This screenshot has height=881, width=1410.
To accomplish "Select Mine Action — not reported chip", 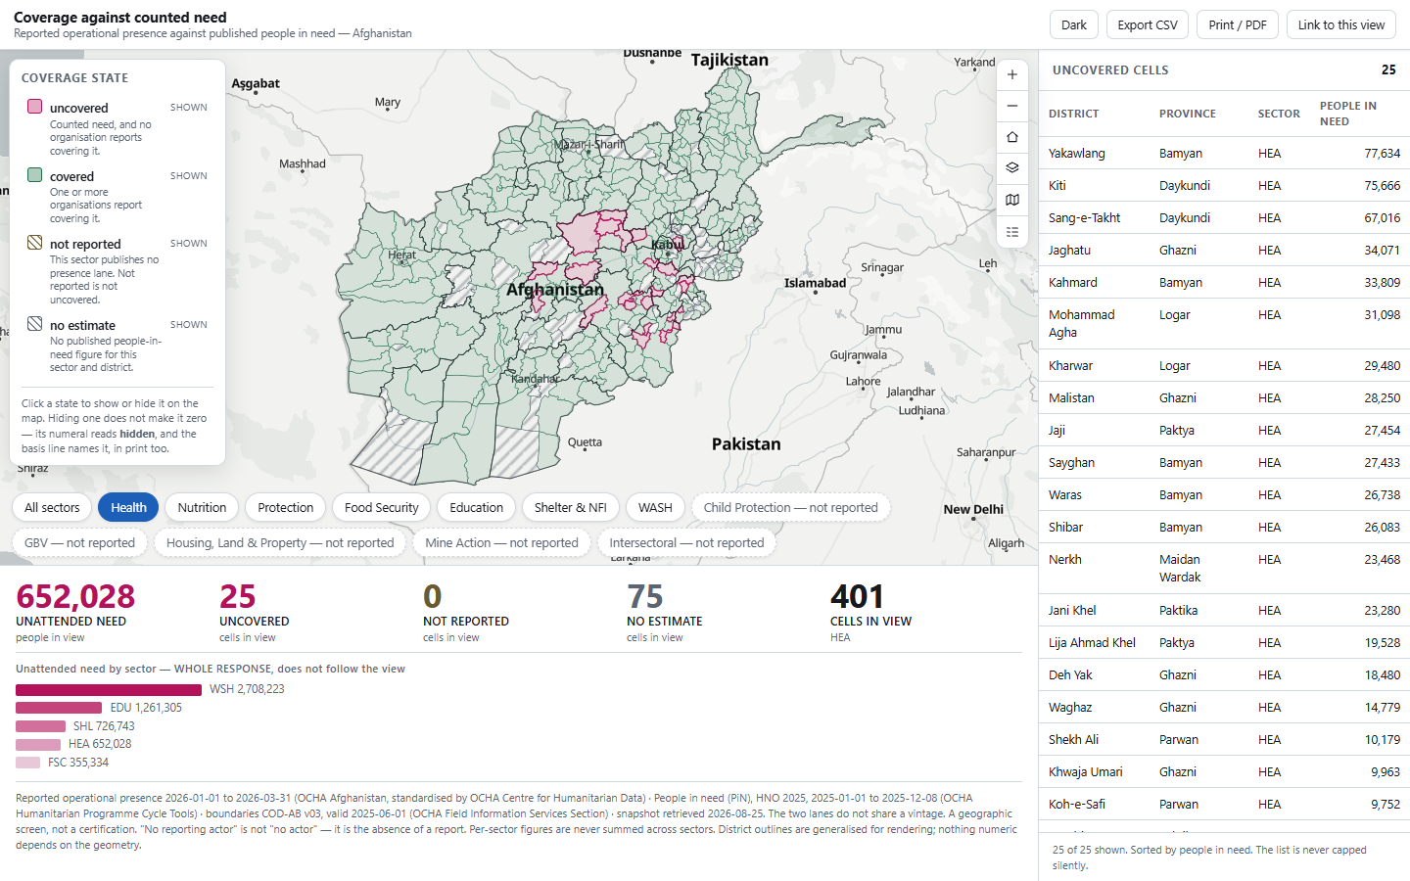I will (x=501, y=542).
